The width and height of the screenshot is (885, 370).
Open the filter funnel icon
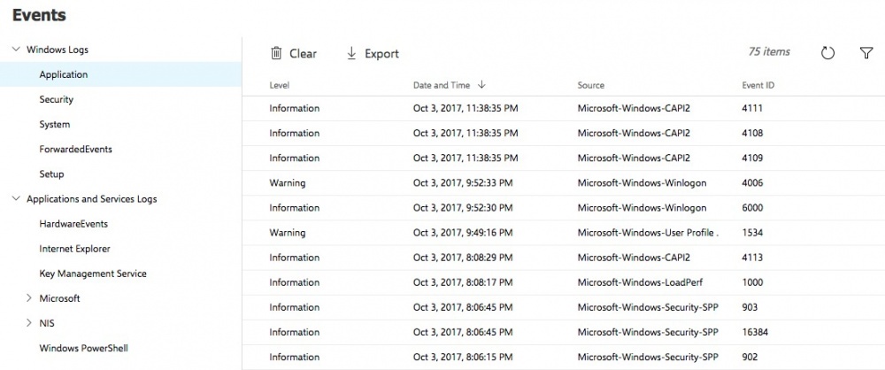coord(866,53)
